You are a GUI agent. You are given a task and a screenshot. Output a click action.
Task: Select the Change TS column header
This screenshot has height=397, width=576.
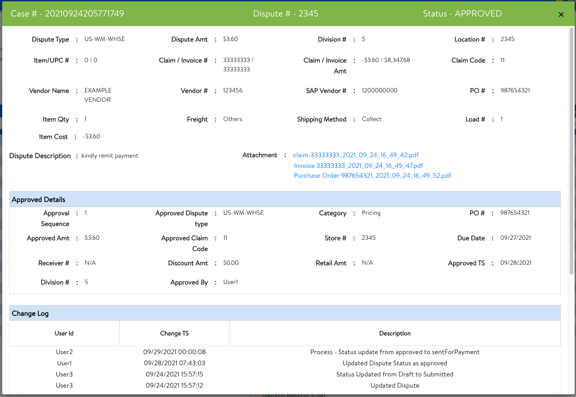pyautogui.click(x=174, y=333)
